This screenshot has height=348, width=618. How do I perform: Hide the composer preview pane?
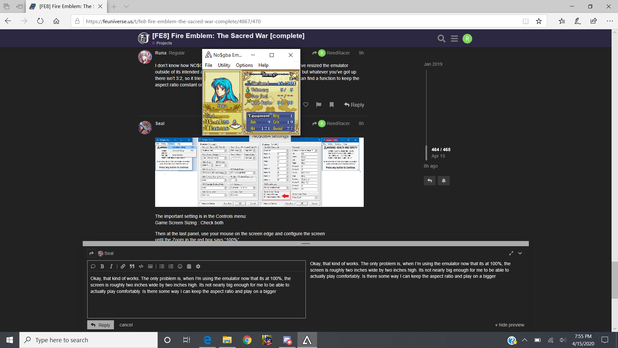click(x=510, y=325)
